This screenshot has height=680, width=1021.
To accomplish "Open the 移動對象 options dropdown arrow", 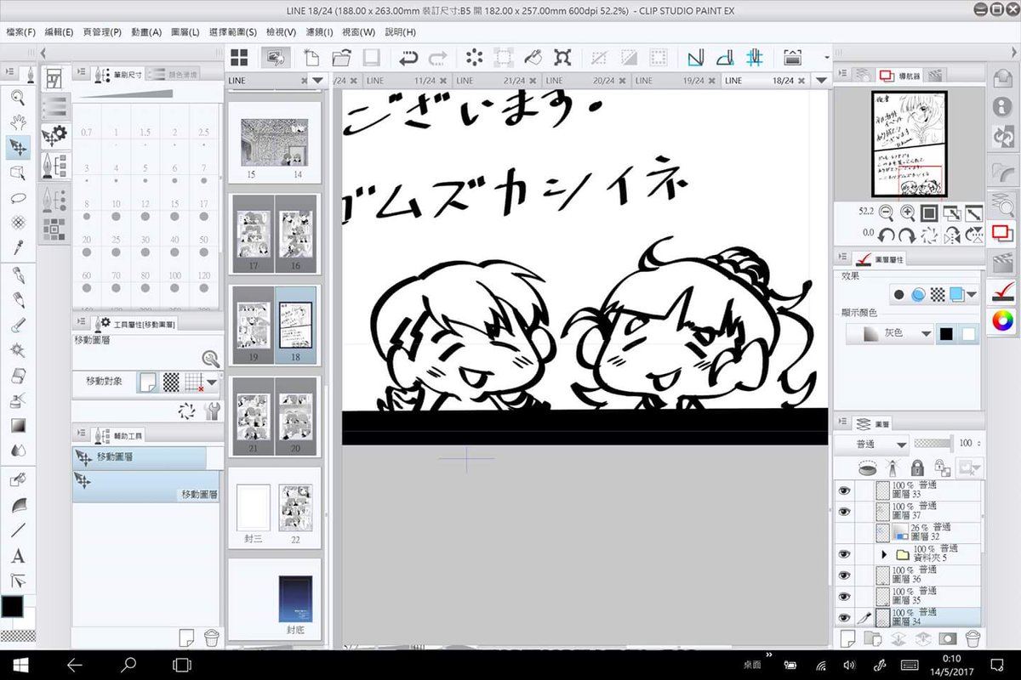I will [x=212, y=382].
